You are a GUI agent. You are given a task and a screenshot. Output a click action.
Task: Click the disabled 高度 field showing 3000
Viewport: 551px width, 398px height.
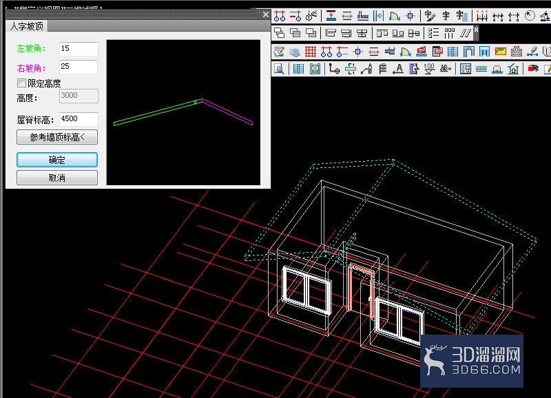click(79, 96)
